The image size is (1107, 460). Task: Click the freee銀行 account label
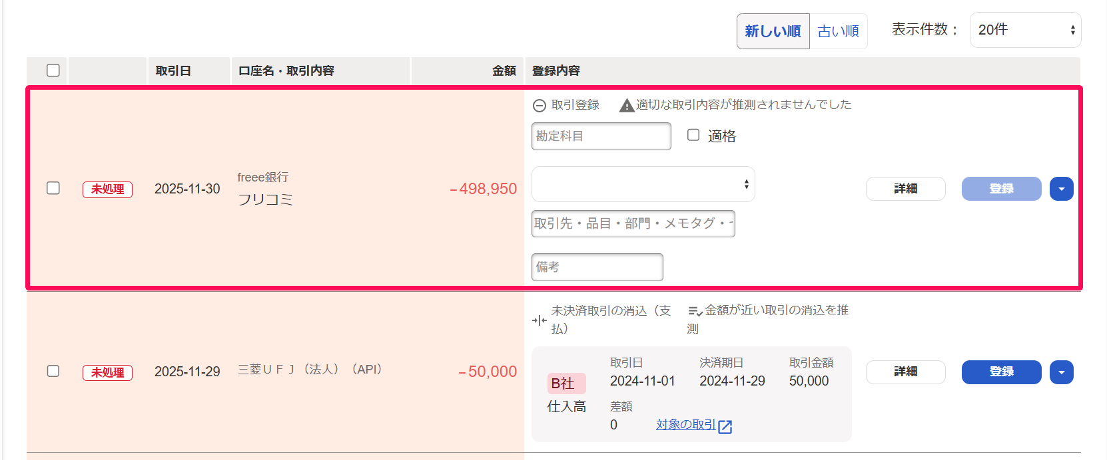point(263,177)
